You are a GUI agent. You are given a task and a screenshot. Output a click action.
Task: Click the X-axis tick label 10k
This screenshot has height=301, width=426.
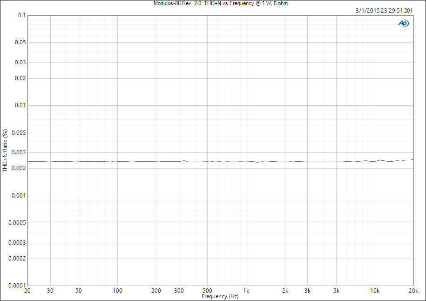pos(375,291)
